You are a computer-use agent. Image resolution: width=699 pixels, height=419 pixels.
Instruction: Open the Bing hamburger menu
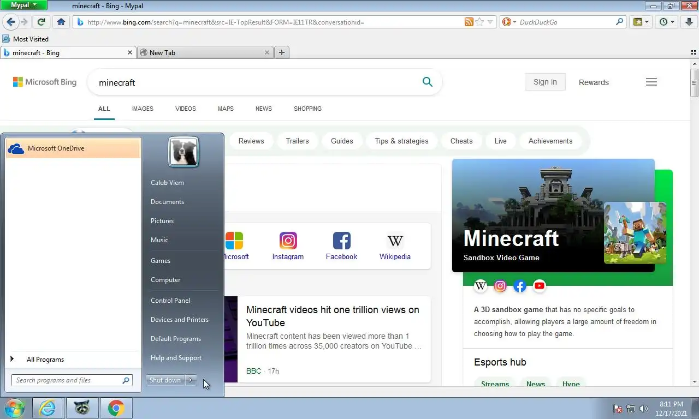coord(651,82)
